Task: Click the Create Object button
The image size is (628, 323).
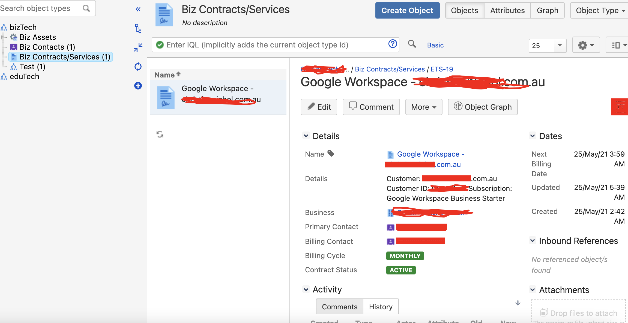Action: coord(407,10)
